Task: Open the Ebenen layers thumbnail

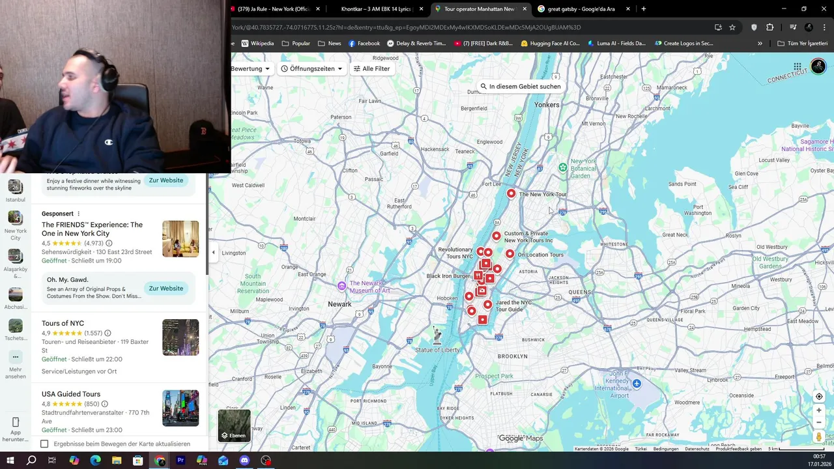Action: click(234, 425)
